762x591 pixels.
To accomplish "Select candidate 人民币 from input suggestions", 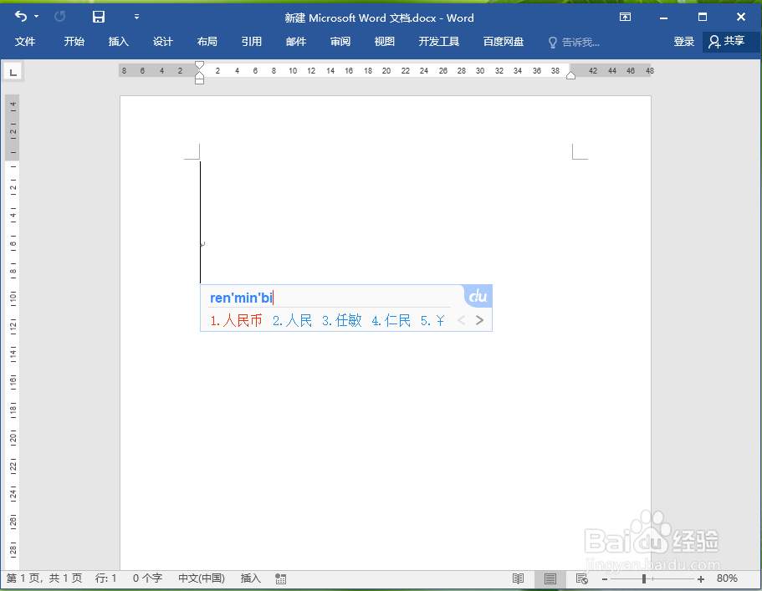I will (234, 319).
